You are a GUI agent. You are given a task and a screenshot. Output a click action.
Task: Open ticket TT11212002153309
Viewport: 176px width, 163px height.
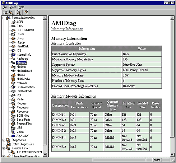[29, 152]
